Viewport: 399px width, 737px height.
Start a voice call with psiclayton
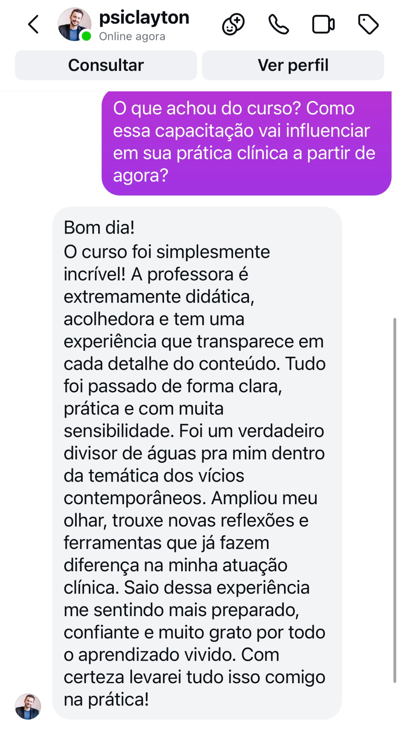pyautogui.click(x=279, y=25)
